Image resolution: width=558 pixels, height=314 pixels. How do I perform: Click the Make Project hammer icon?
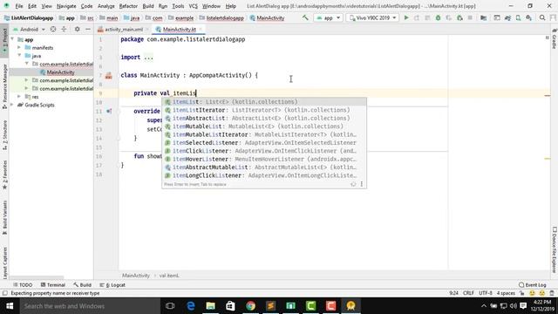(x=305, y=17)
